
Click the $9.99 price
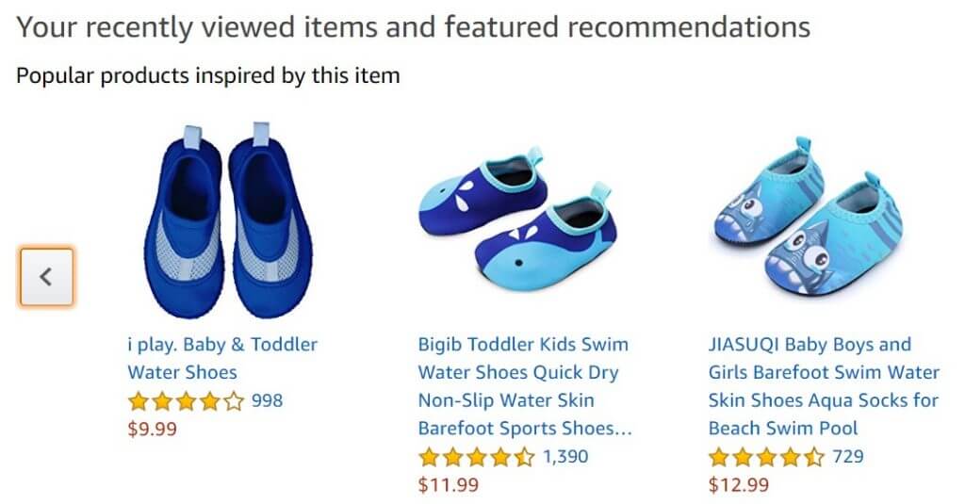[152, 430]
